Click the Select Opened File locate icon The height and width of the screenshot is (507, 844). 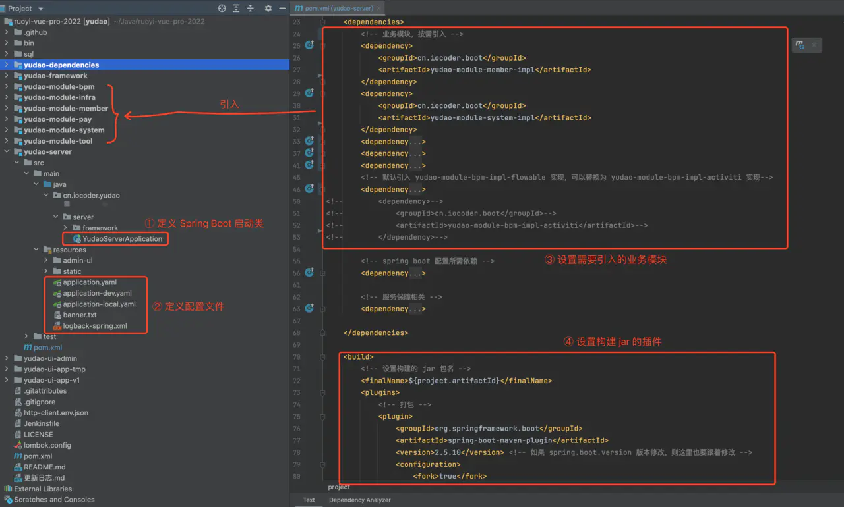222,9
